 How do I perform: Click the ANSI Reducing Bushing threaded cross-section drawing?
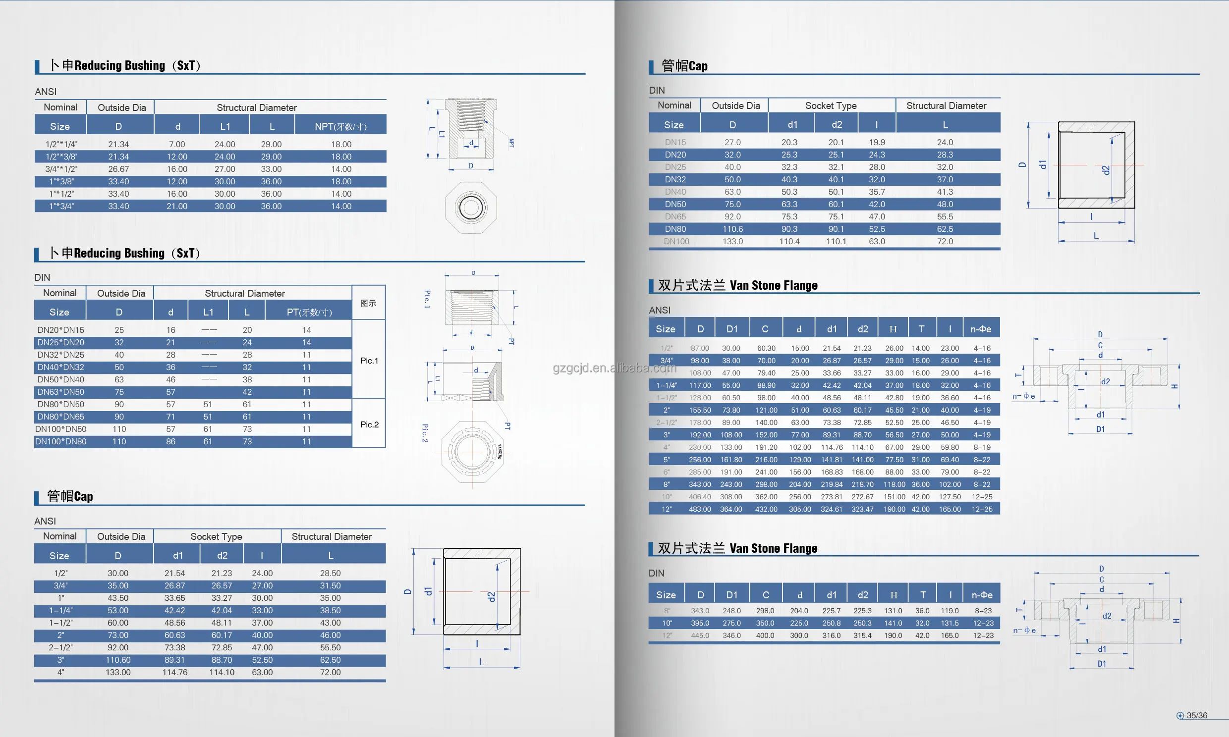pyautogui.click(x=470, y=129)
